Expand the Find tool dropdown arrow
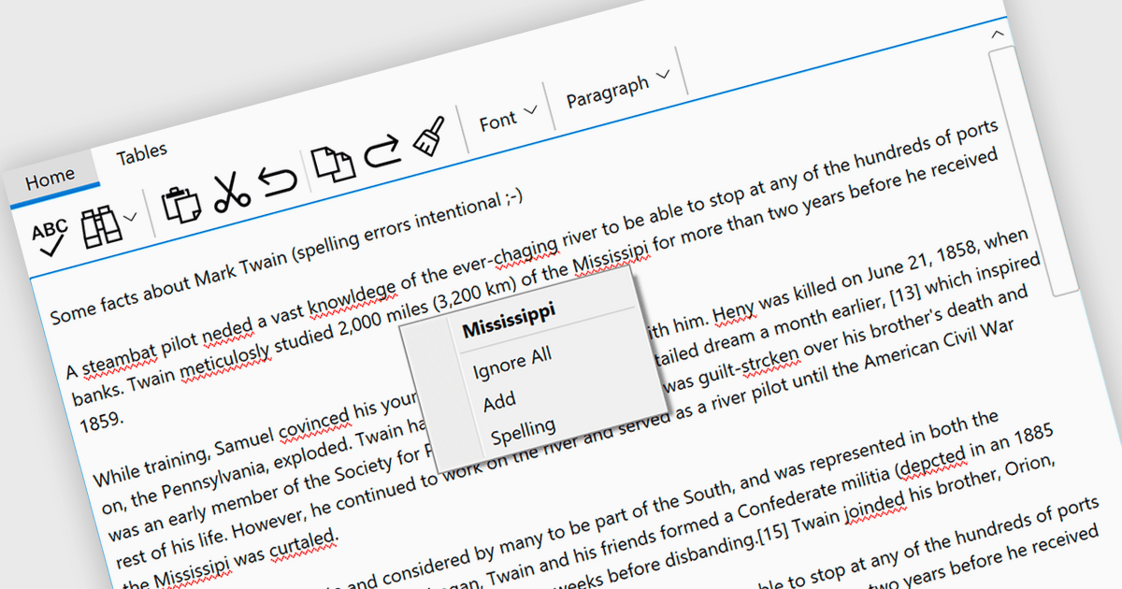The width and height of the screenshot is (1122, 589). pyautogui.click(x=132, y=216)
